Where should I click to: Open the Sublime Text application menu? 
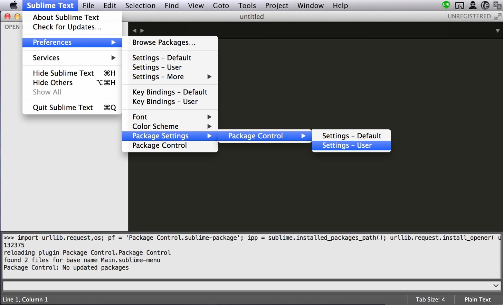click(50, 6)
